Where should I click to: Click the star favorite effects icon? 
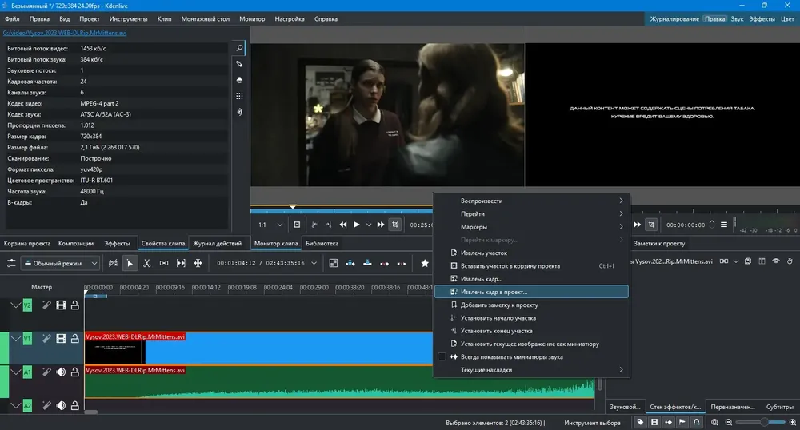(425, 263)
